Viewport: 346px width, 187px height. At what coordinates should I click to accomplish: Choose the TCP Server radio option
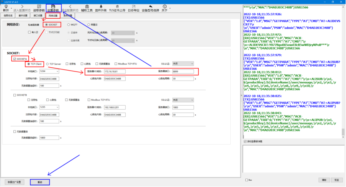(x=47, y=64)
